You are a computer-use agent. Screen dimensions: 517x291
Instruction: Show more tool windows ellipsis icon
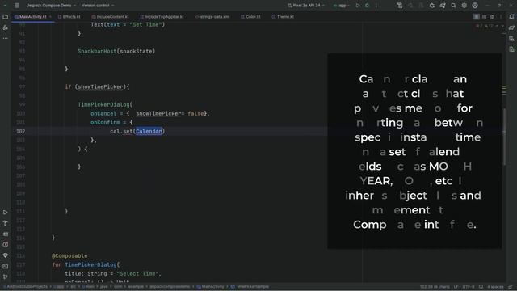pyautogui.click(x=6, y=38)
